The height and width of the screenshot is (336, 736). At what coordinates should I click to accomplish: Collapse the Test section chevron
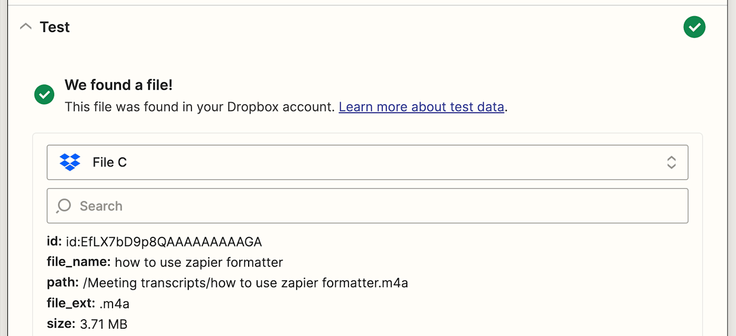pos(26,27)
